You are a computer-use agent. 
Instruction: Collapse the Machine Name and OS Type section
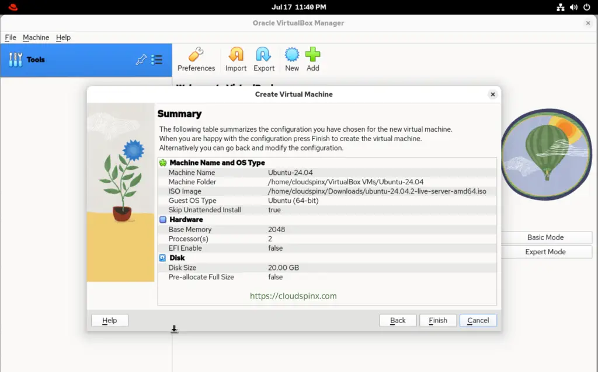pos(163,162)
